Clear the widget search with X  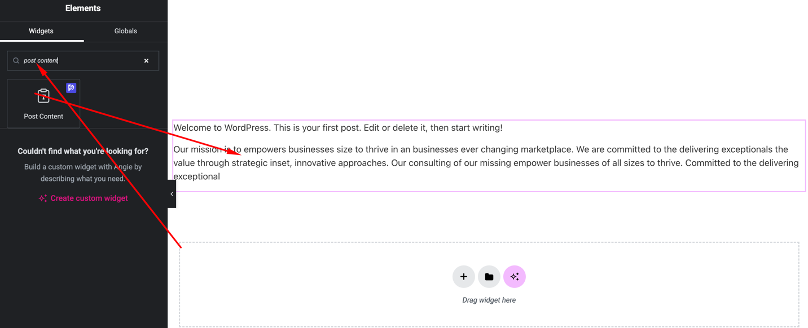(x=146, y=61)
